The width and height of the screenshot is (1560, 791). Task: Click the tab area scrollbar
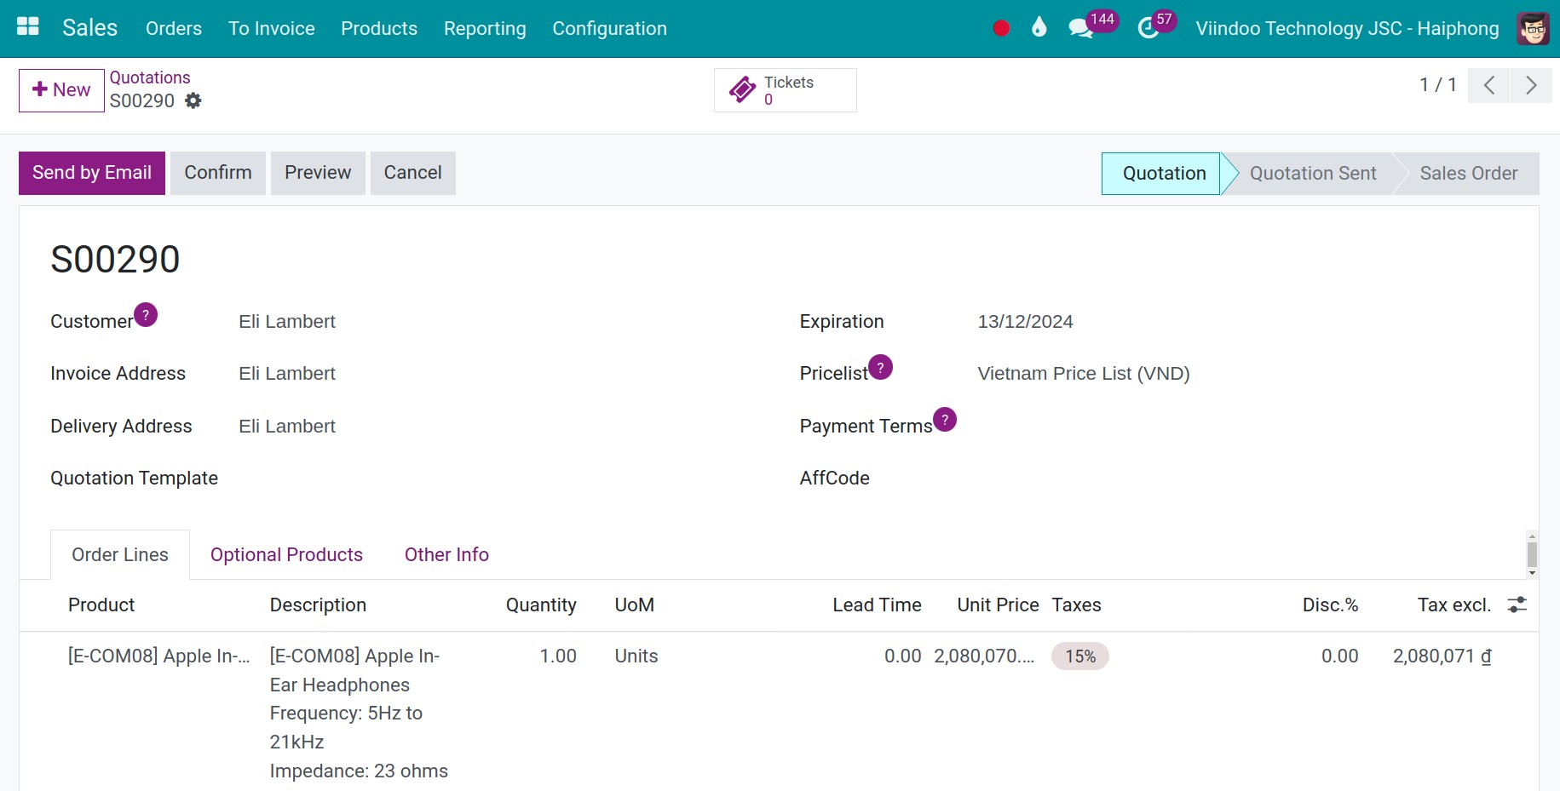point(1532,554)
